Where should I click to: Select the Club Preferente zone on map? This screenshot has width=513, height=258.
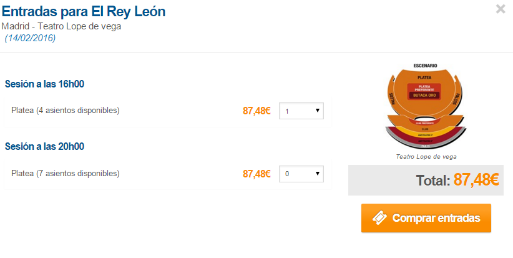424,123
